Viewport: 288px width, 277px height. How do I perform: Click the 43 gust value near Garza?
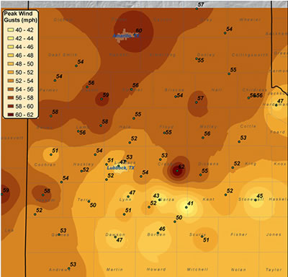coord(156,195)
